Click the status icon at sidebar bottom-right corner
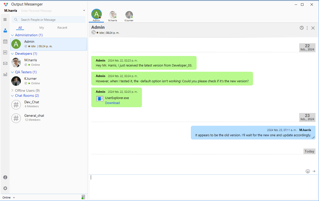The width and height of the screenshot is (319, 201). pyautogui.click(x=83, y=197)
